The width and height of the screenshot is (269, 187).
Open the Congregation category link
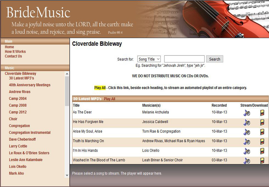(19, 126)
